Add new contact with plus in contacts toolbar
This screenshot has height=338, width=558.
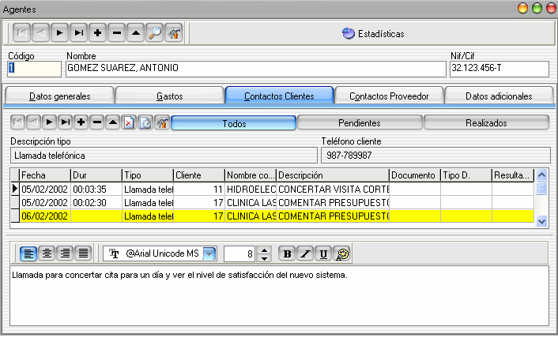coord(80,122)
